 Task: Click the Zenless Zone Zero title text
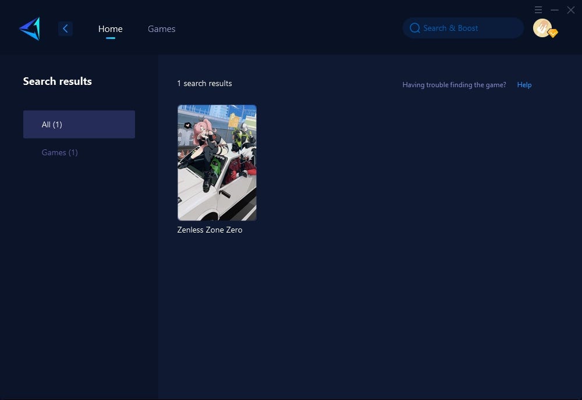(x=210, y=230)
